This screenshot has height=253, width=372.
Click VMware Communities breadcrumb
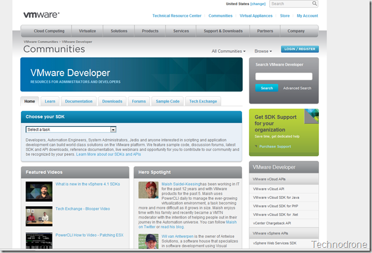[x=41, y=41]
